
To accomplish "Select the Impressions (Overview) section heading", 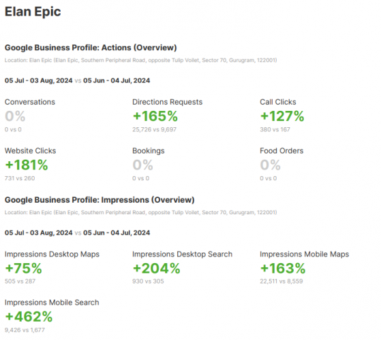I will (100, 200).
